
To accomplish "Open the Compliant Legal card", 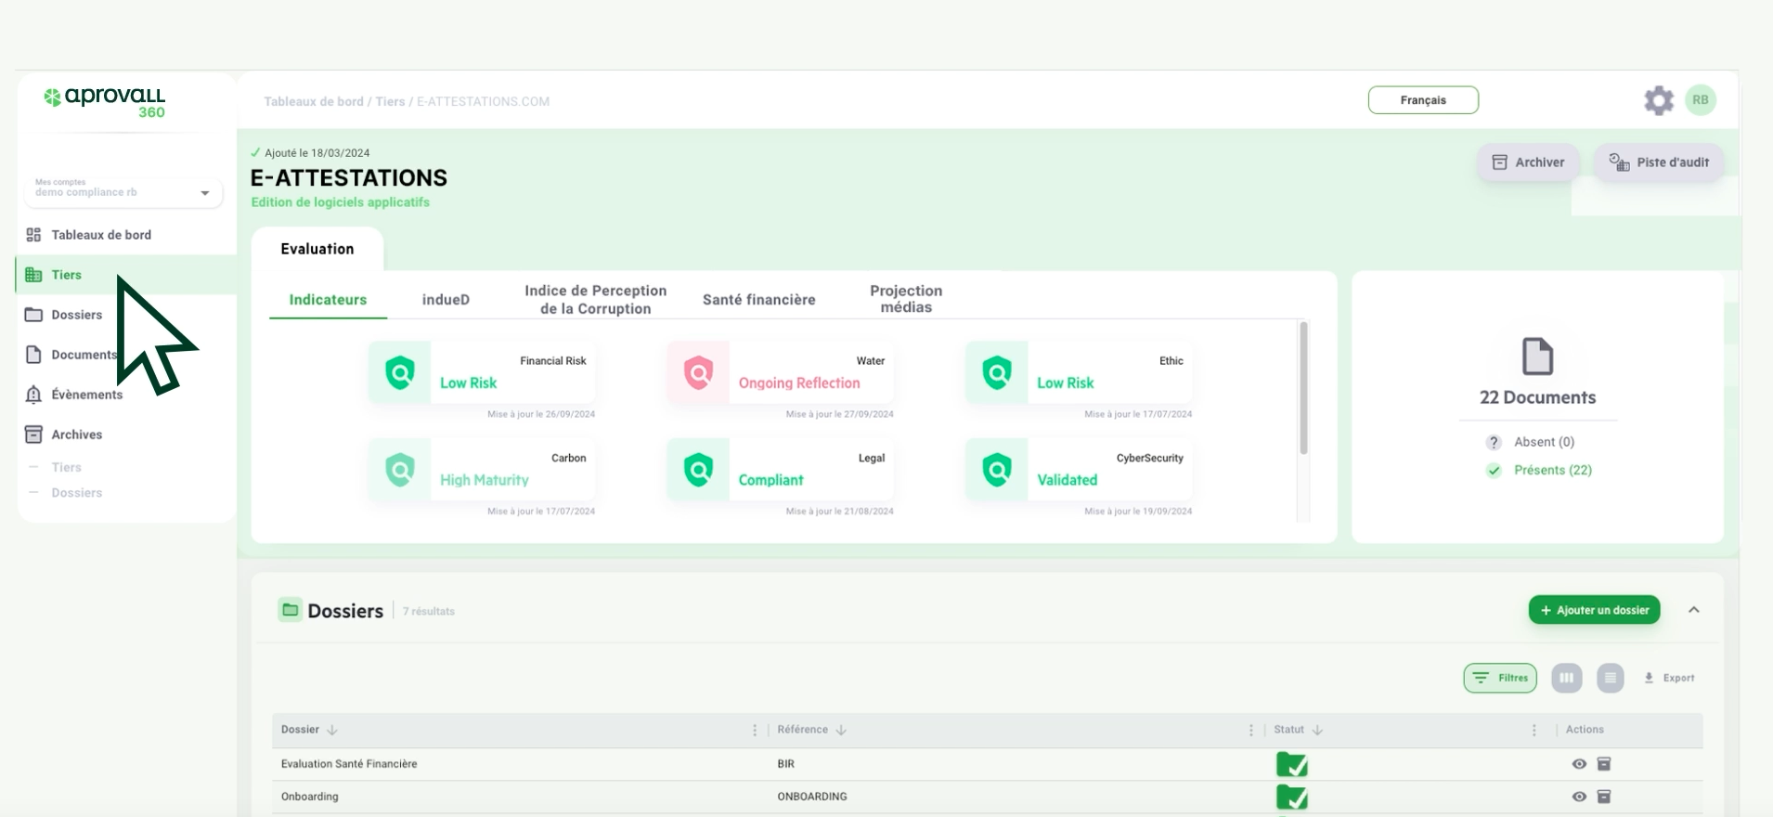I will point(780,470).
